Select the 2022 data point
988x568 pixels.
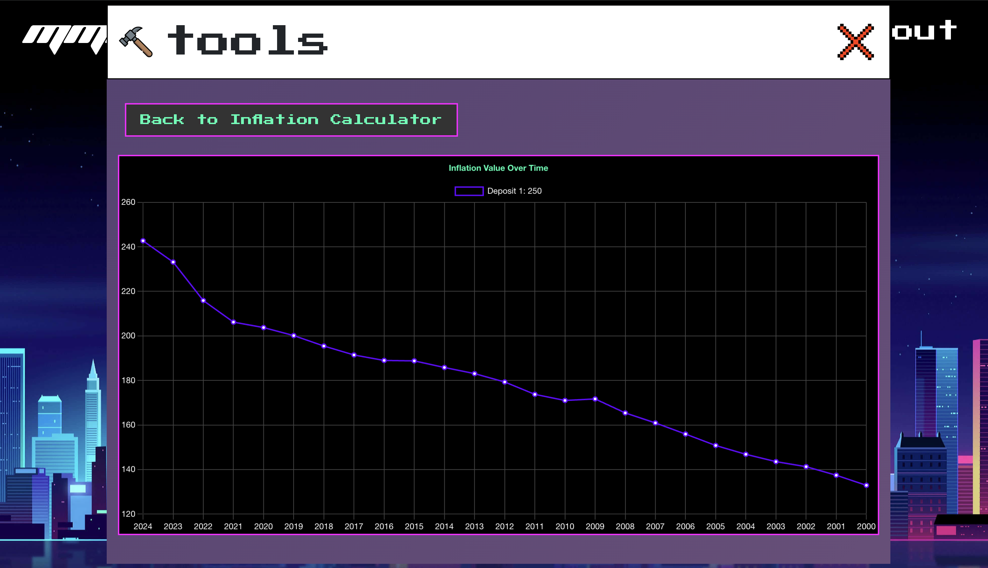(x=203, y=300)
